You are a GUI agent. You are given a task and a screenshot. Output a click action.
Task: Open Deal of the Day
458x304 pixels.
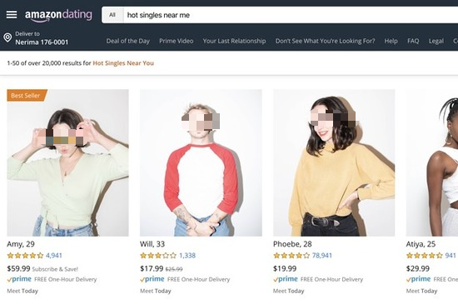(128, 41)
